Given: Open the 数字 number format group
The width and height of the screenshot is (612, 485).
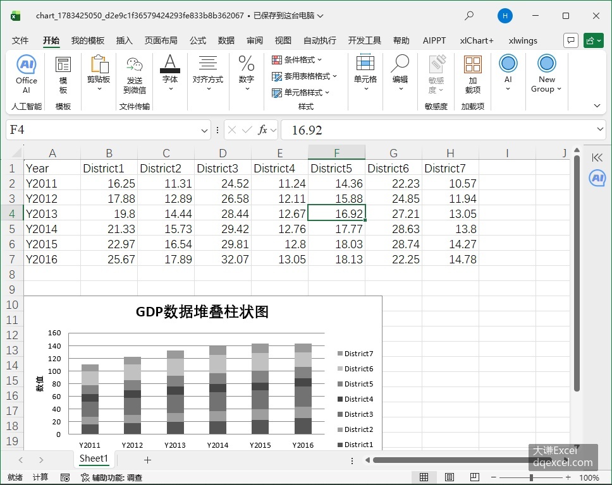Looking at the screenshot, I should [x=247, y=73].
